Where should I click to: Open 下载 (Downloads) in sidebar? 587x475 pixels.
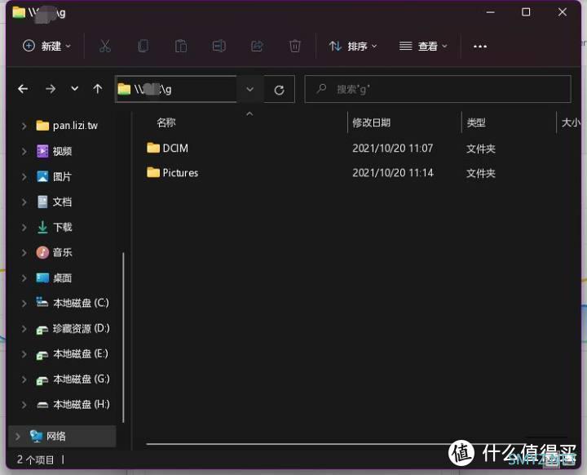[x=55, y=227]
